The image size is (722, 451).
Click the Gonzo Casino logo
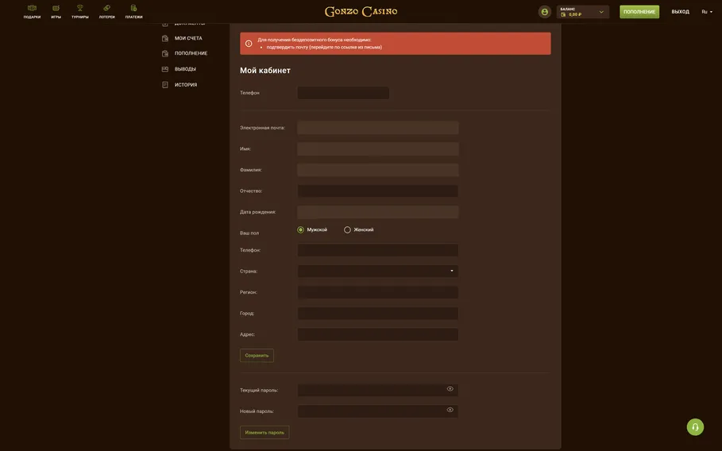click(361, 12)
